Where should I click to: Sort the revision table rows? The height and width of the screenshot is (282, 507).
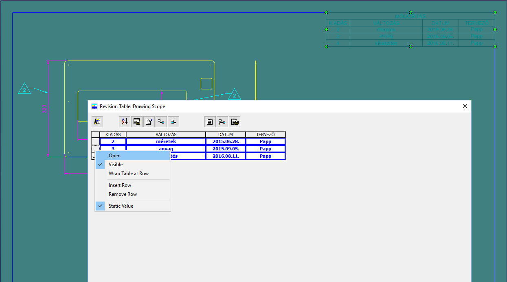tap(124, 121)
